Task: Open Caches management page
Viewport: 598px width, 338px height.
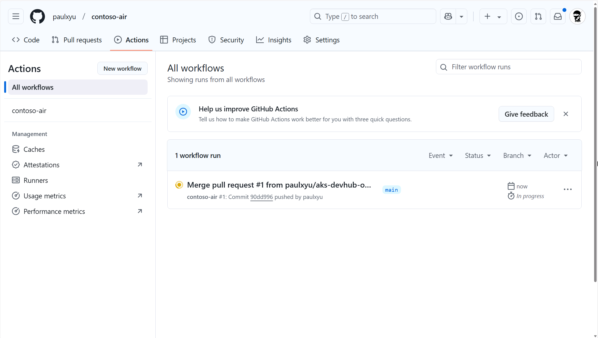Action: point(78,149)
